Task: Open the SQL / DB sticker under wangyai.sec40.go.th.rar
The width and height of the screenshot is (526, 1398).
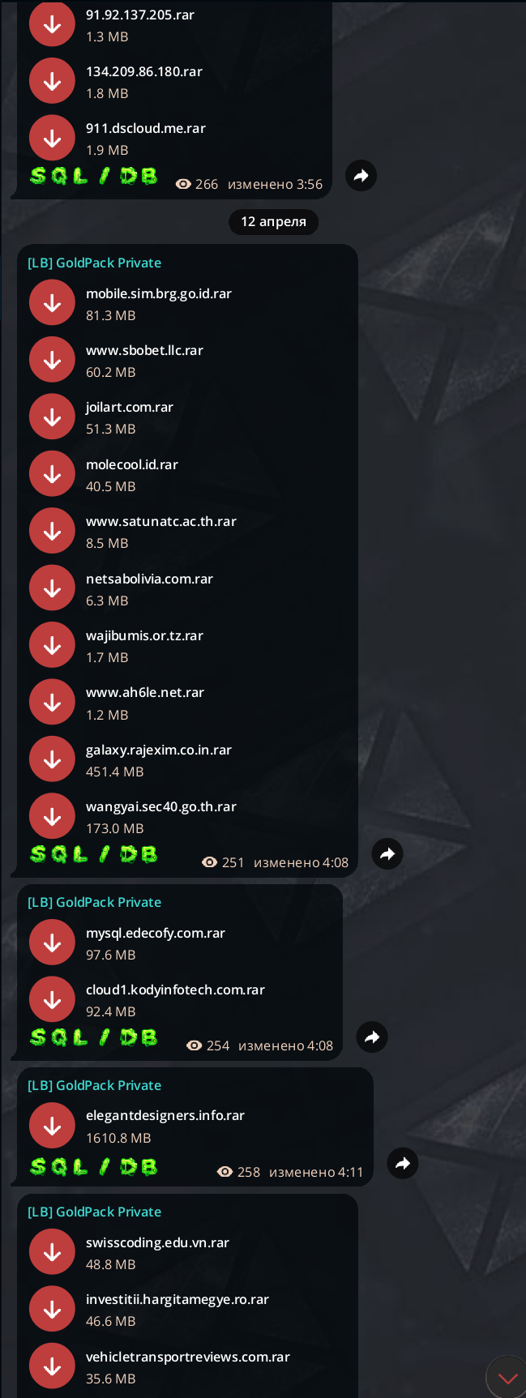Action: [94, 854]
